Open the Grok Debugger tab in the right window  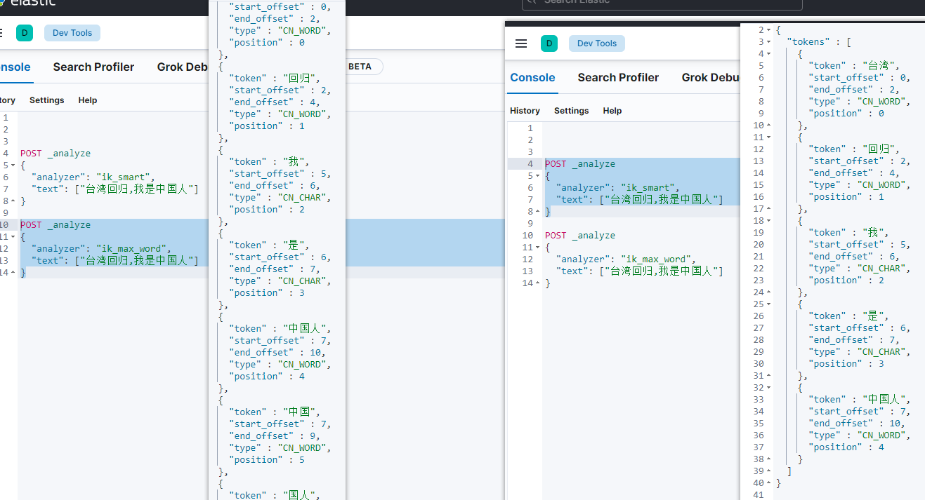(x=711, y=78)
